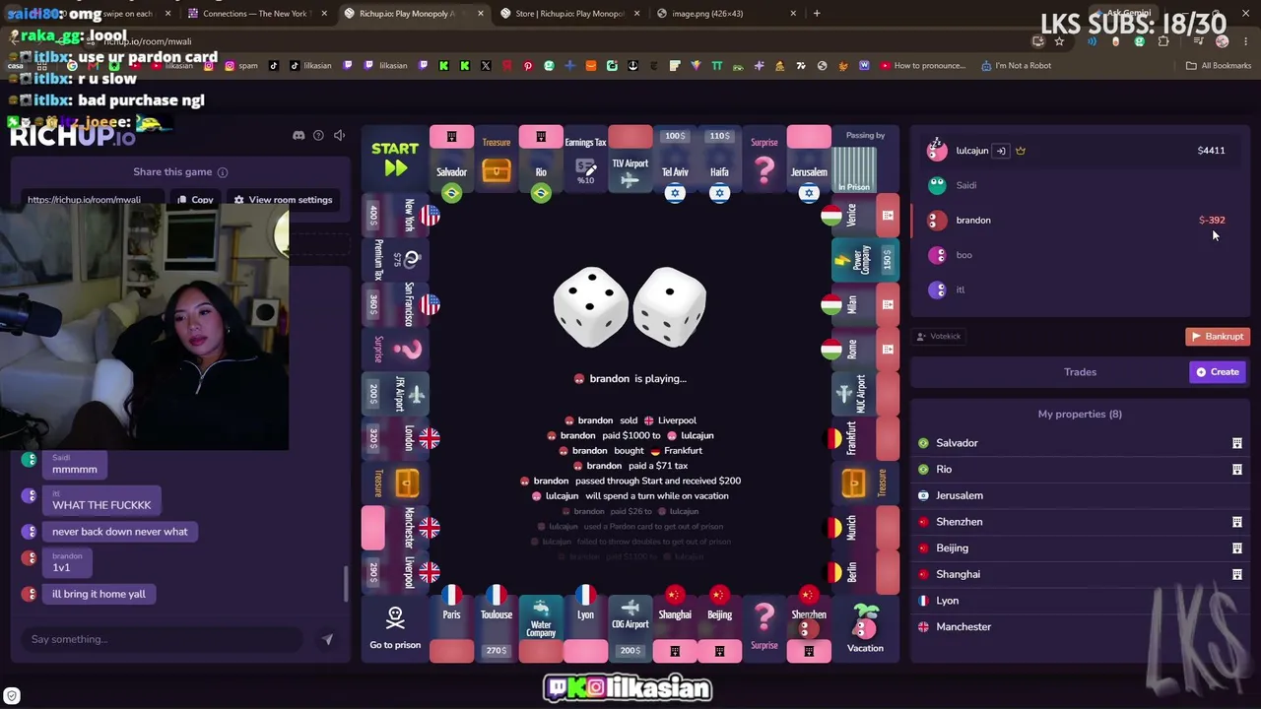Open Shanghai in My properties list
The image size is (1261, 709).
tap(1080, 574)
